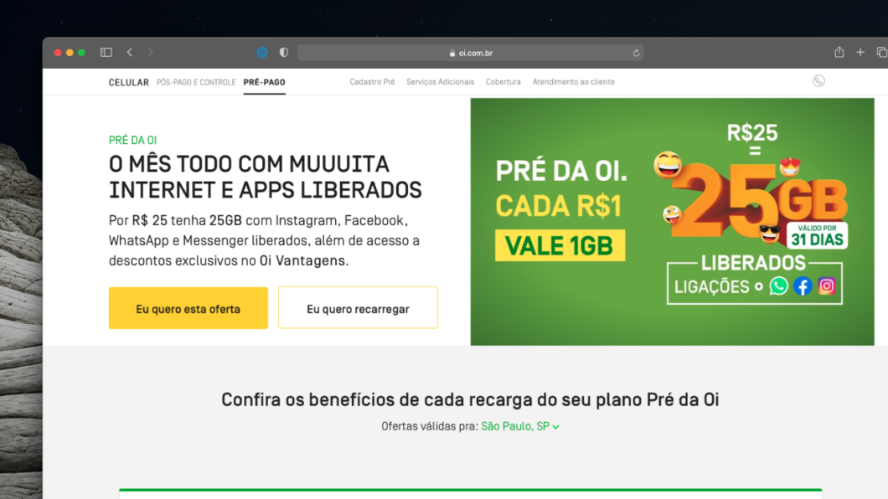Open the blue 1Password extension icon
The height and width of the screenshot is (499, 888).
pos(261,53)
